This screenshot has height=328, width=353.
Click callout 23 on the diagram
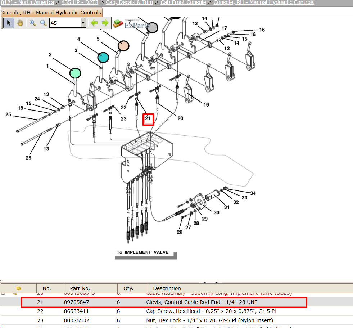pos(123,119)
